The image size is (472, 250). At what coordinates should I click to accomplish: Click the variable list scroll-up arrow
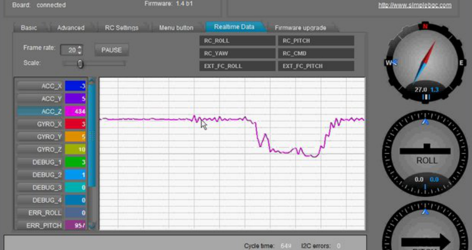[92, 81]
